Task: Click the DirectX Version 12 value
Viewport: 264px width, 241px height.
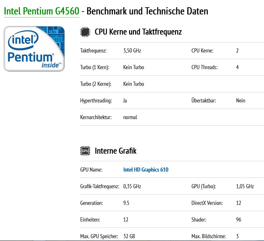Action: [238, 203]
